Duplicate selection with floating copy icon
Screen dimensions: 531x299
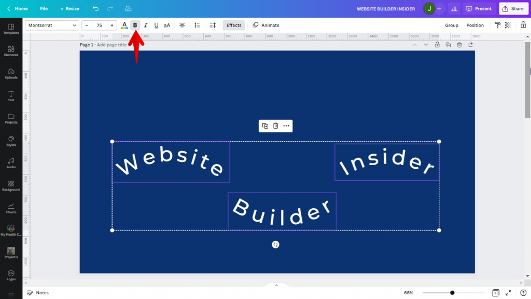click(265, 126)
